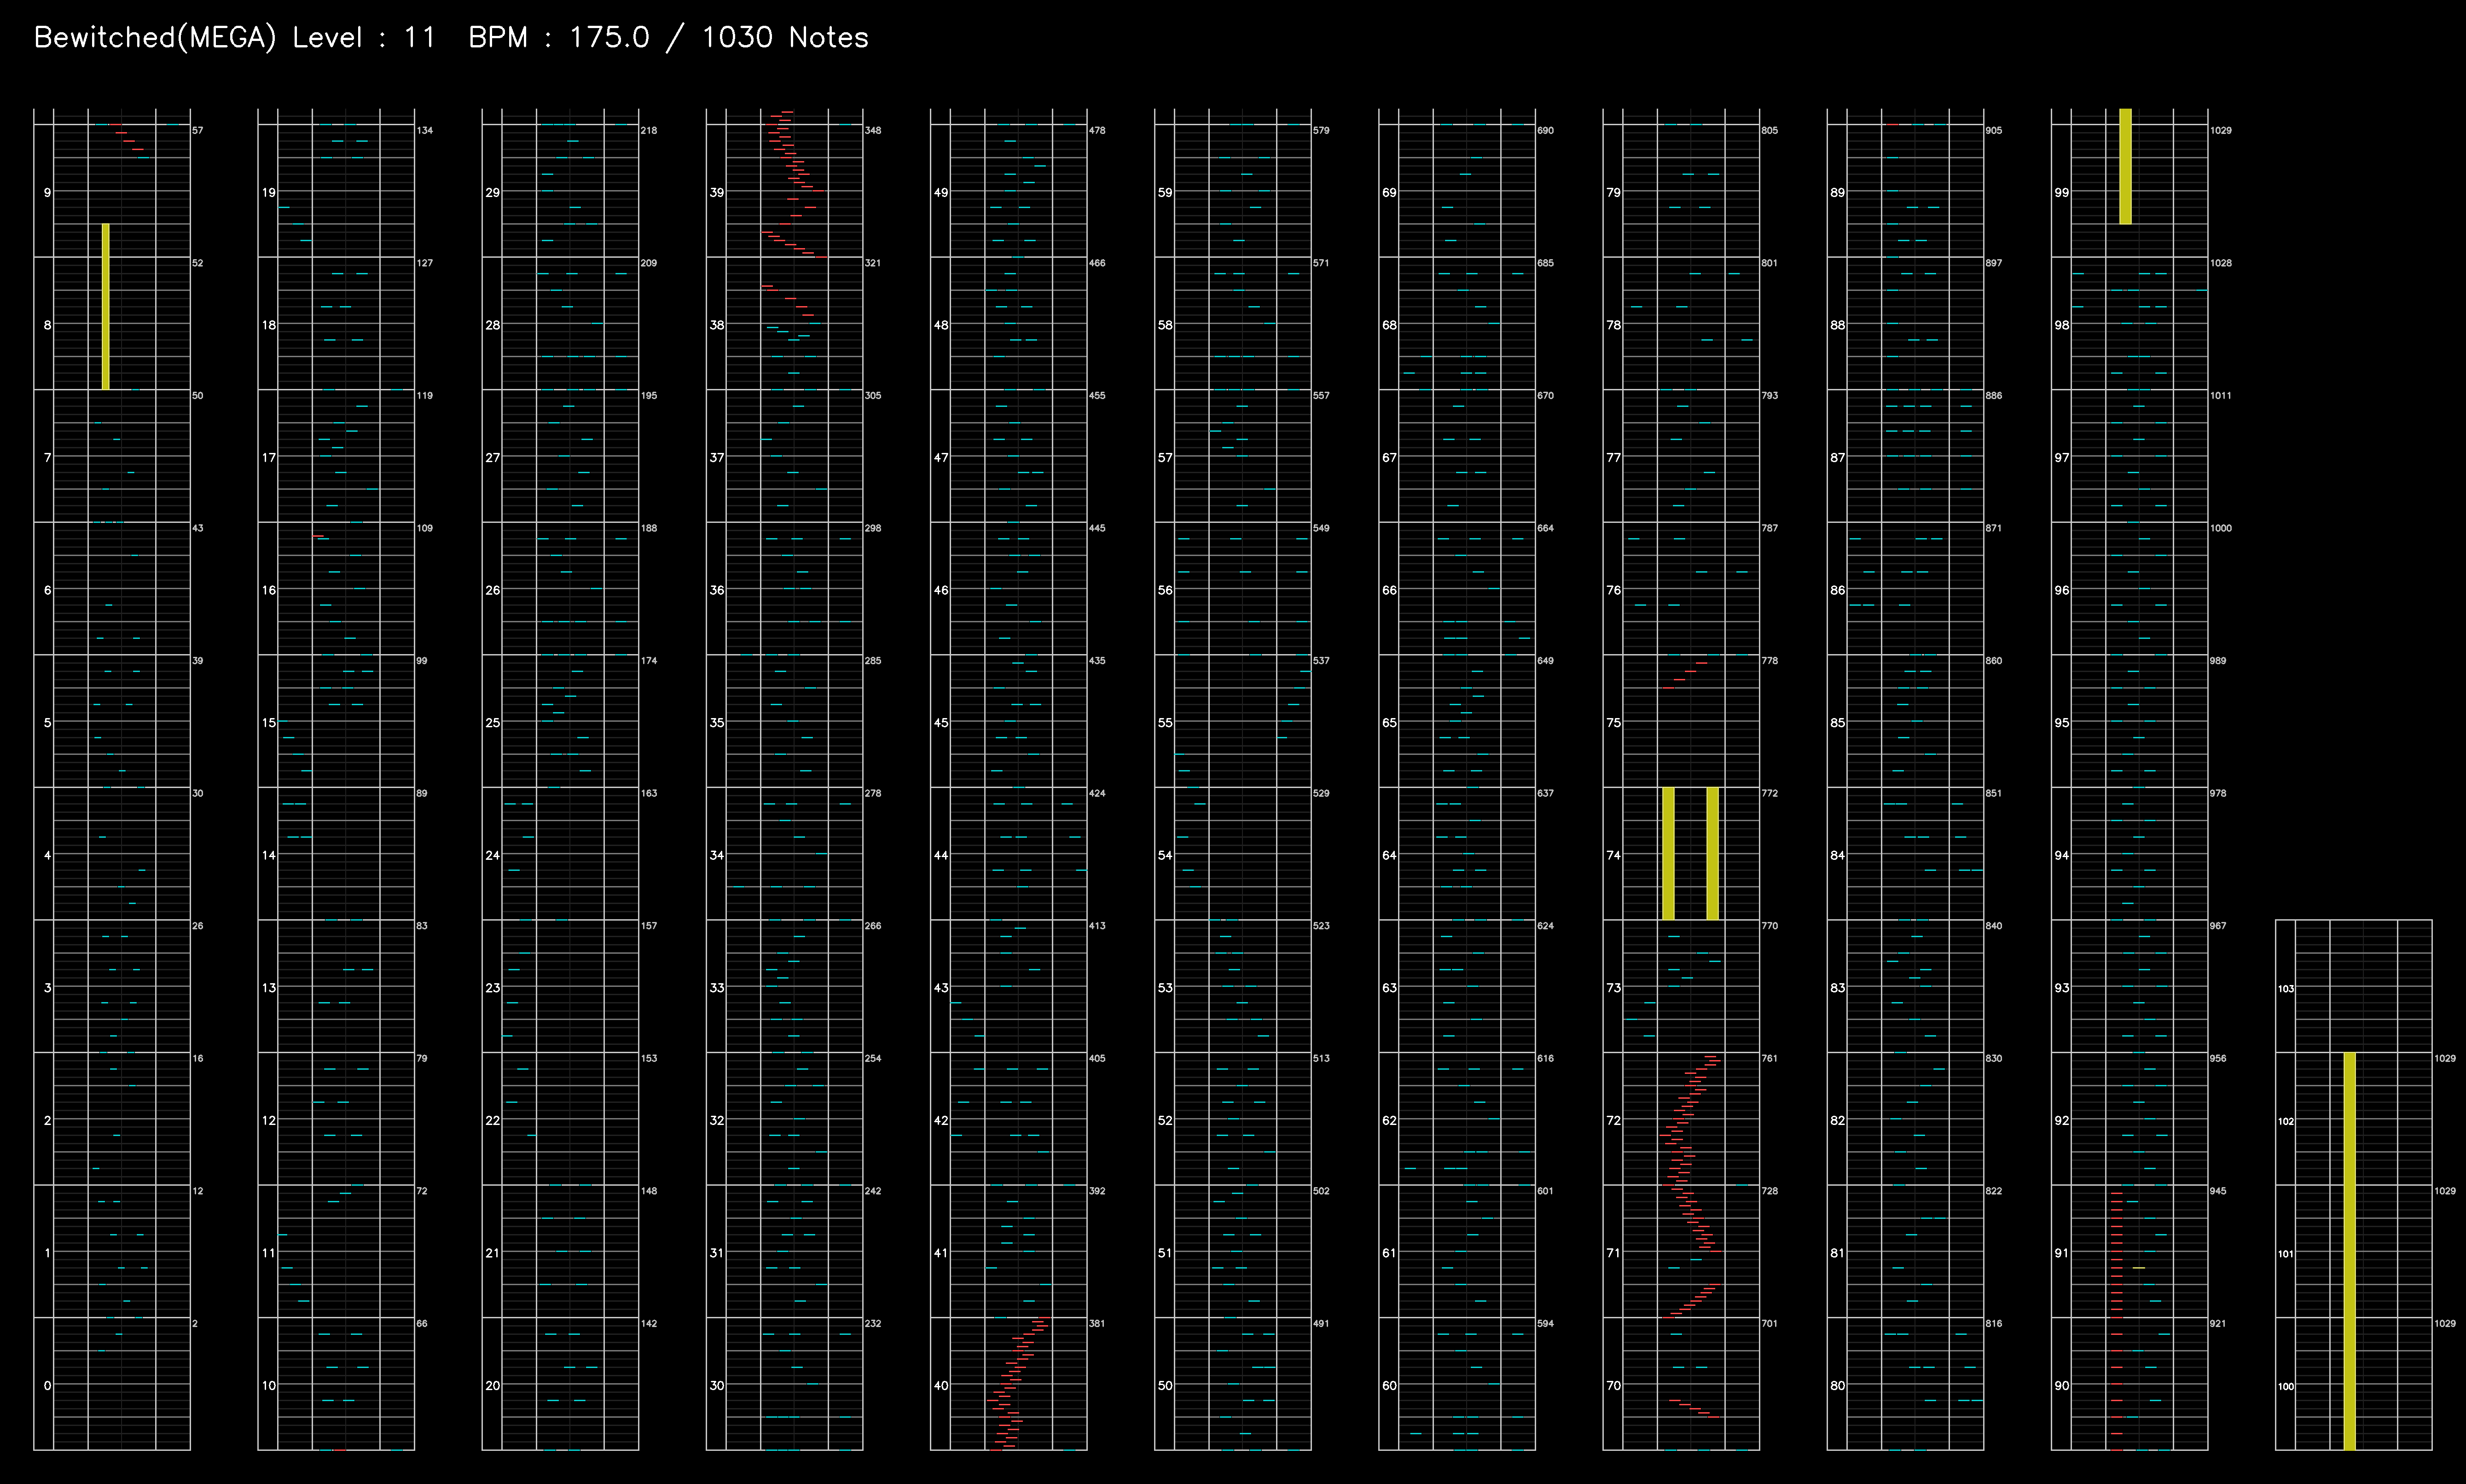Click the note count 921

(2218, 1323)
